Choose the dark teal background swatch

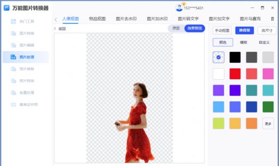[x=252, y=90]
